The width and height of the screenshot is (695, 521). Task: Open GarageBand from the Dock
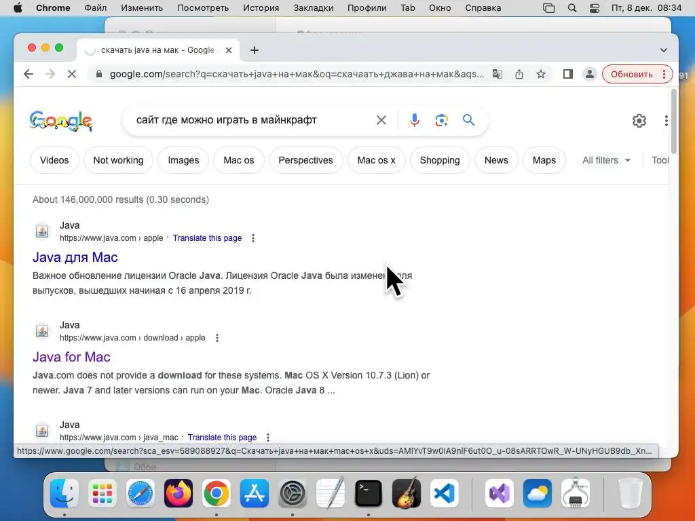coord(407,493)
